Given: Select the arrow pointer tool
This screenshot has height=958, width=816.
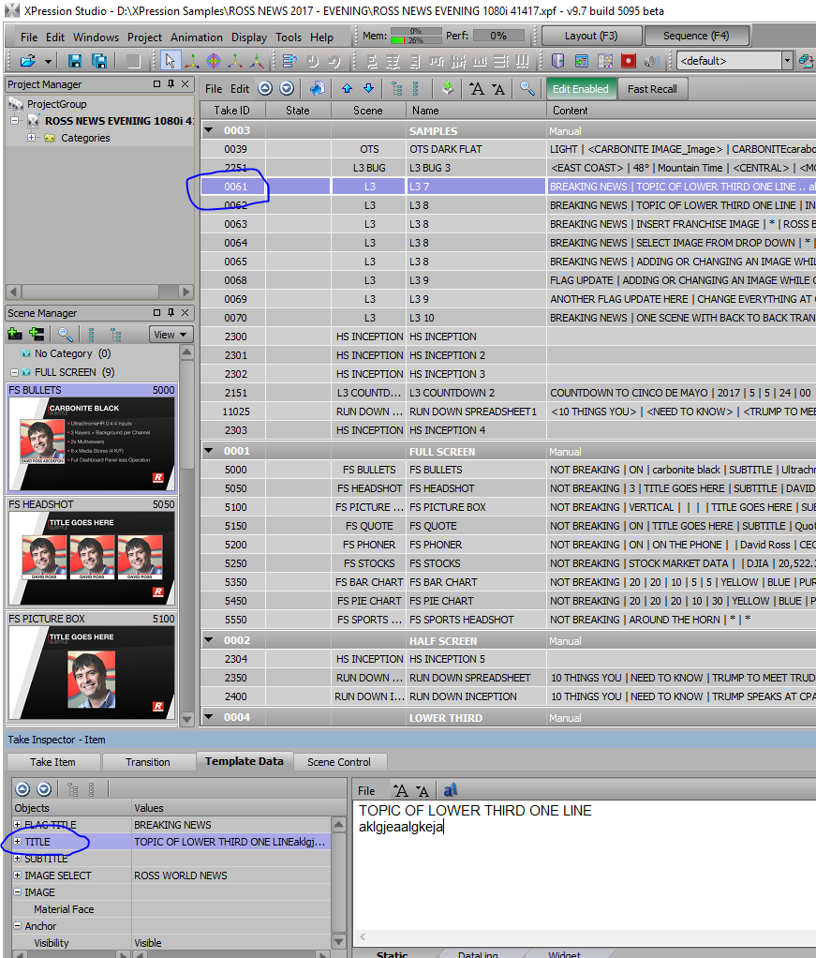Looking at the screenshot, I should (x=170, y=61).
